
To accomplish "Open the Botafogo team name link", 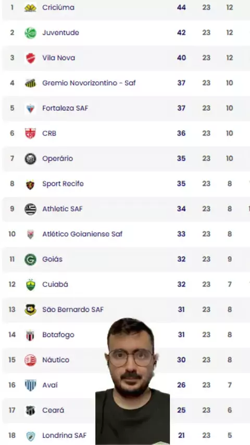I will (58, 335).
